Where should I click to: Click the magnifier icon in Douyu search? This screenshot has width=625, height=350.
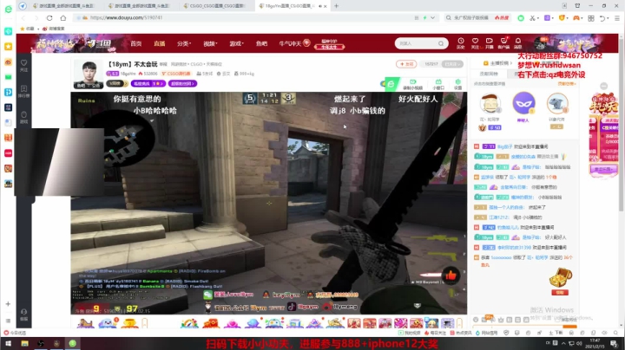pyautogui.click(x=441, y=43)
